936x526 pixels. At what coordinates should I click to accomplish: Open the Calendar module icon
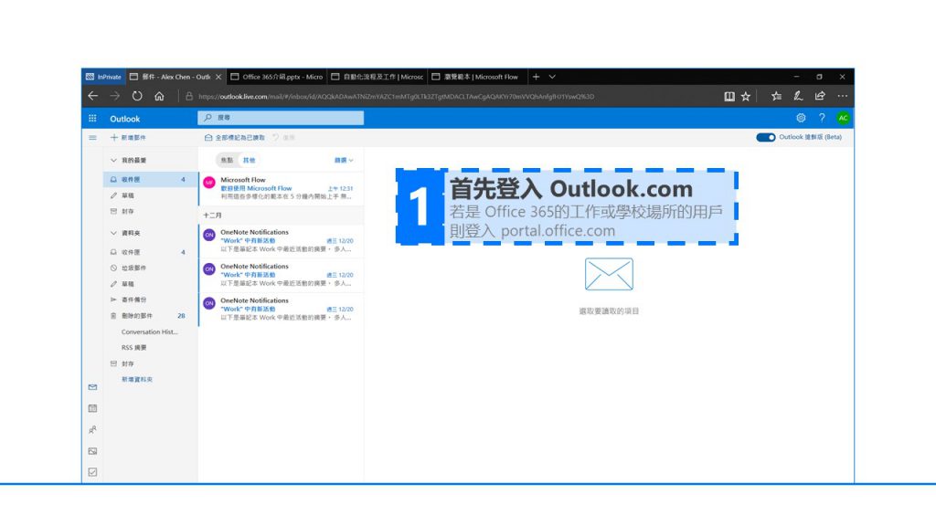click(x=92, y=408)
